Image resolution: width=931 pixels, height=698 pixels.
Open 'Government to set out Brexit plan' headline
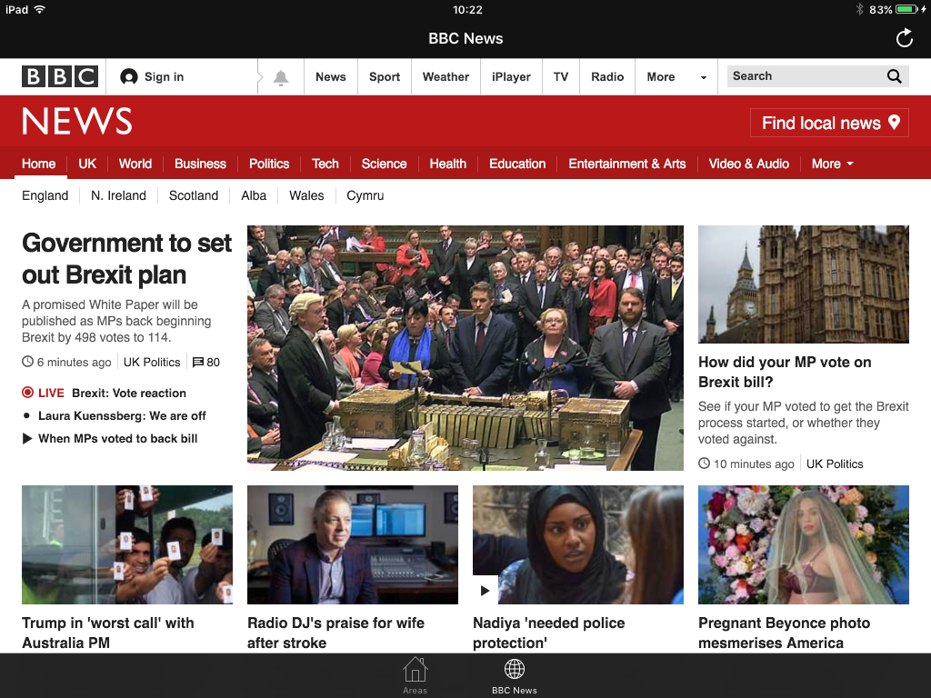[126, 259]
